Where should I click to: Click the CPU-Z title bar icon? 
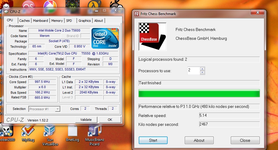point(6,12)
